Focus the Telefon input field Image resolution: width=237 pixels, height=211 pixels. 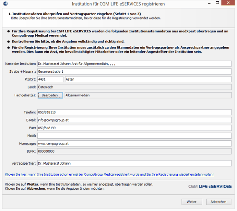click(x=135, y=112)
